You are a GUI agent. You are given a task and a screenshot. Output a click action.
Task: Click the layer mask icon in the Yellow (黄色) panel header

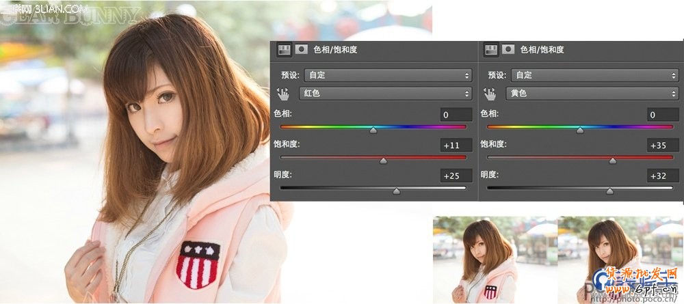coord(508,49)
